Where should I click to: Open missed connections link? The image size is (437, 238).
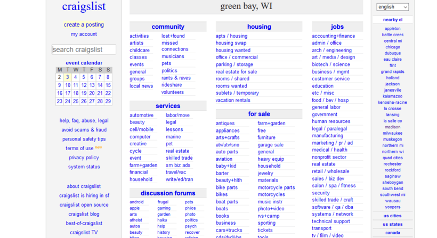click(x=175, y=46)
